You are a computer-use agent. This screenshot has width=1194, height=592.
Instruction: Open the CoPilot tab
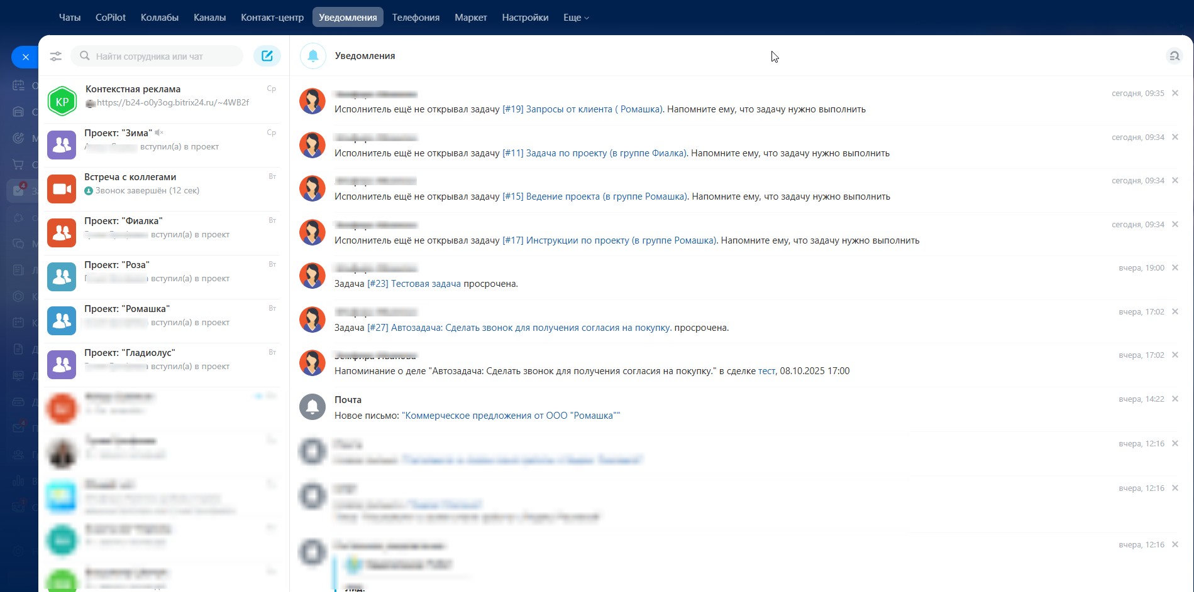tap(111, 18)
